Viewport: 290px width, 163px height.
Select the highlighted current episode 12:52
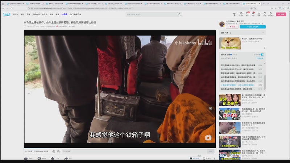pos(241,85)
